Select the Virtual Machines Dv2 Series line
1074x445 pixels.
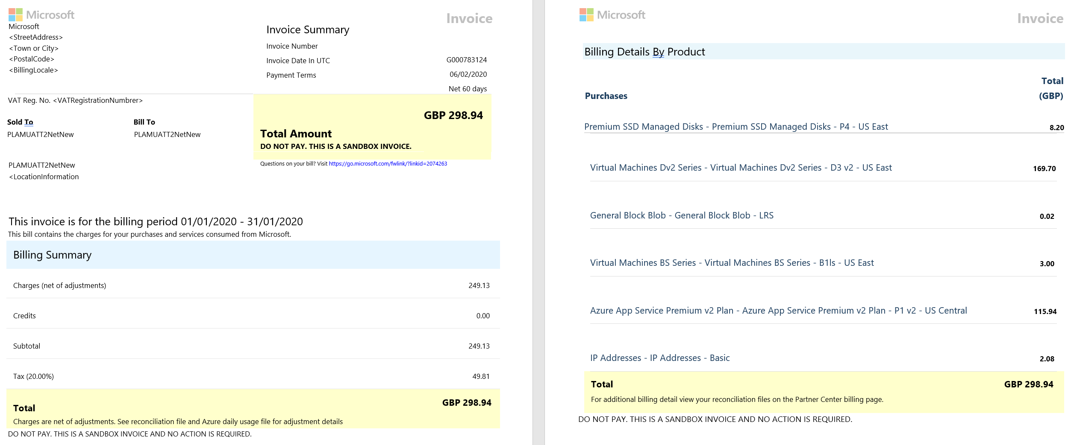click(x=741, y=168)
